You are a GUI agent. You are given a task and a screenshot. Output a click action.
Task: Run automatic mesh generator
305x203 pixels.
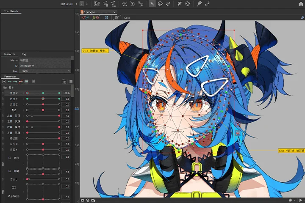pyautogui.click(x=113, y=4)
